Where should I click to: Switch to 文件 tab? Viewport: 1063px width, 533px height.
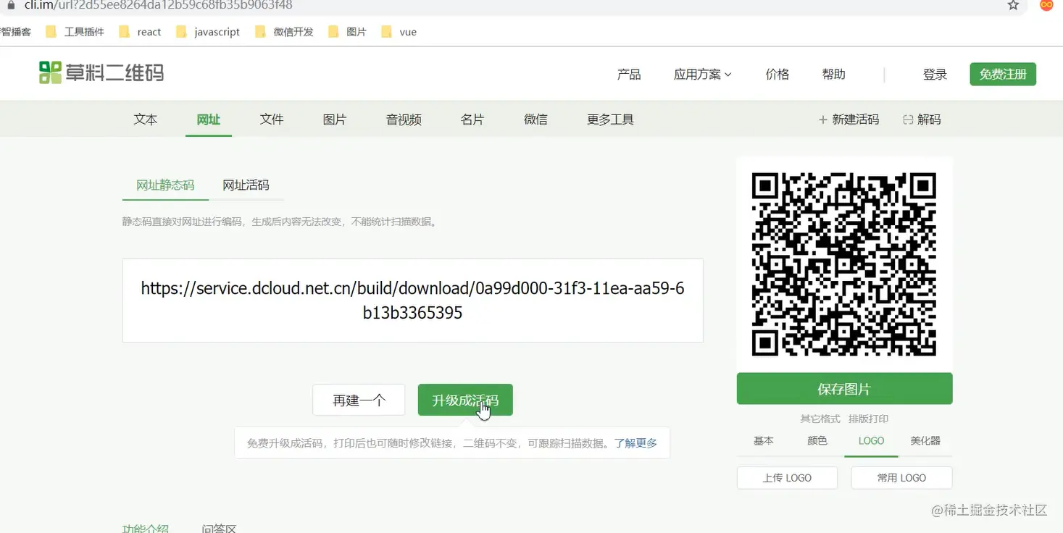point(272,119)
